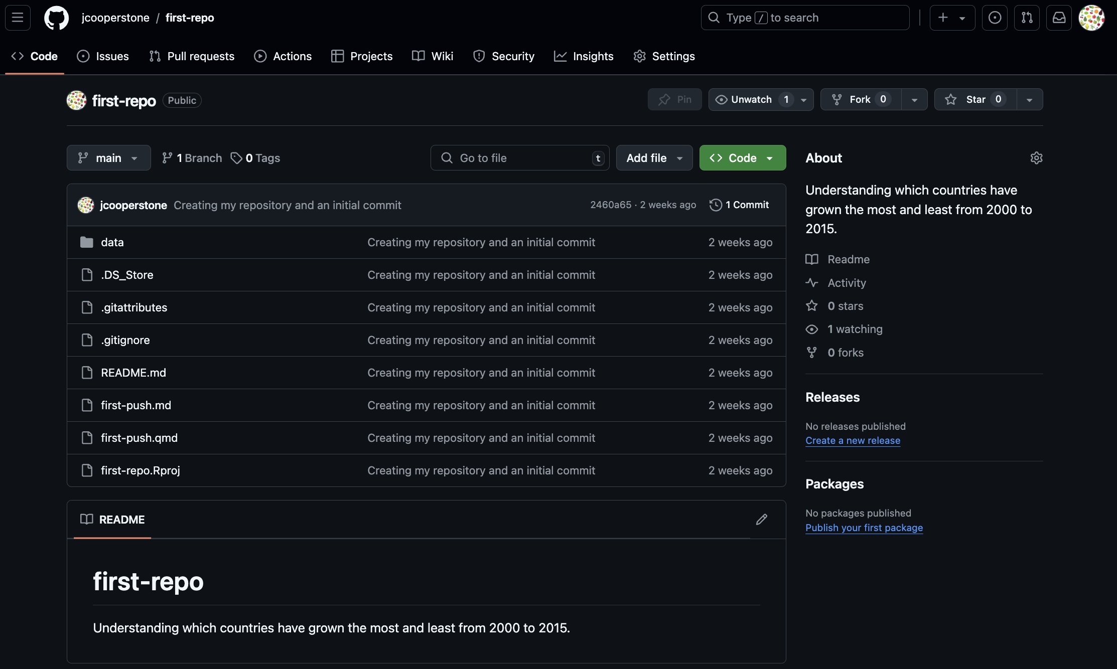The image size is (1117, 669).
Task: Open the notifications inbox icon
Action: [1059, 18]
